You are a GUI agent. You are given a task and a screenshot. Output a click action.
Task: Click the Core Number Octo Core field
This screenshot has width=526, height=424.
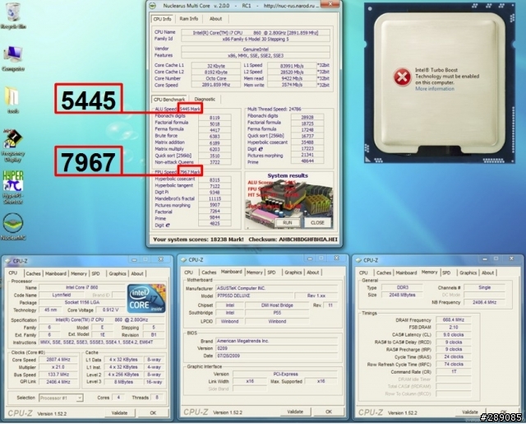coord(215,78)
